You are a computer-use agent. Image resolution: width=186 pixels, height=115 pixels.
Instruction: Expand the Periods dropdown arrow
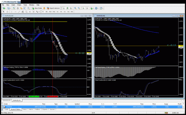click(x=98, y=8)
